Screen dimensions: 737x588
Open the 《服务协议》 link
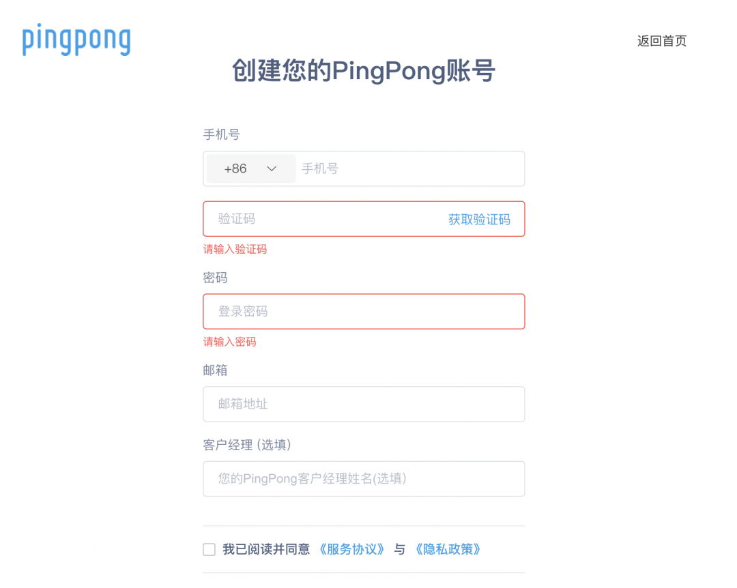pyautogui.click(x=351, y=549)
